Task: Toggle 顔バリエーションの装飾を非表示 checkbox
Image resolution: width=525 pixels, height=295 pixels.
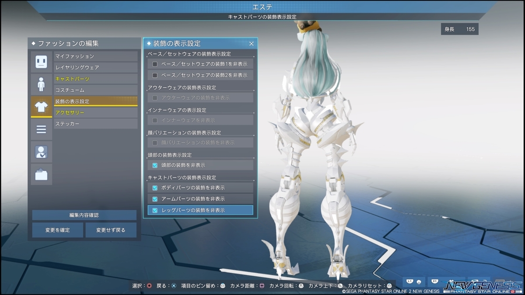Action: [155, 142]
